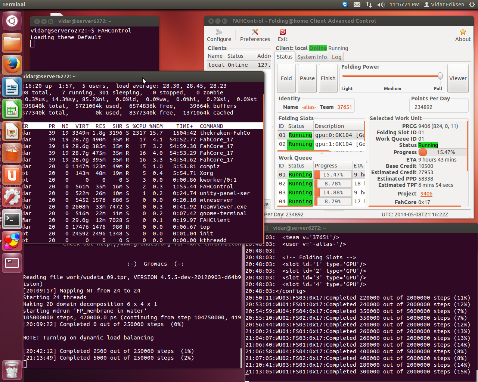Open the Trash in the launcher
Screen dimensions: 478x382
pyautogui.click(x=12, y=369)
